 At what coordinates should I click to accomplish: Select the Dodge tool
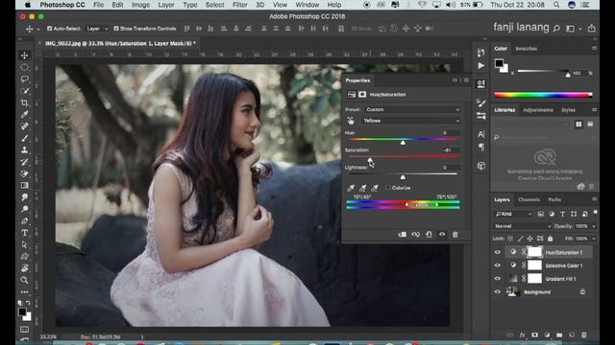[x=25, y=209]
